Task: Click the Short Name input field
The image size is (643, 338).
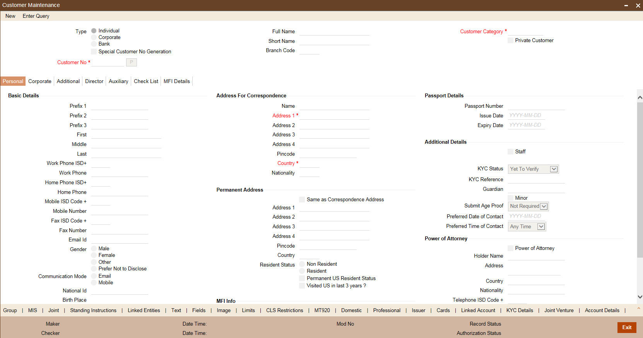Action: pyautogui.click(x=334, y=41)
